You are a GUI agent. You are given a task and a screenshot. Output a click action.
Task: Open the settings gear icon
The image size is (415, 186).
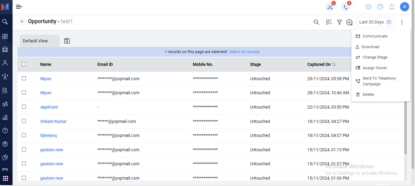pyautogui.click(x=369, y=7)
